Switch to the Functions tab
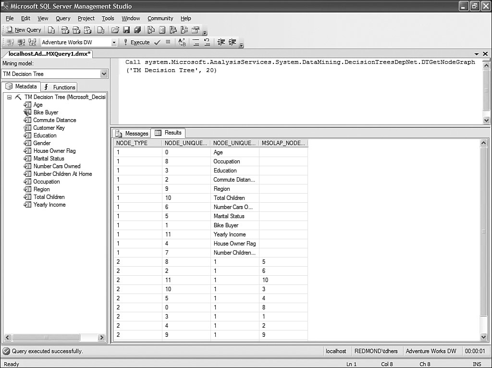The height and width of the screenshot is (368, 492). [60, 87]
